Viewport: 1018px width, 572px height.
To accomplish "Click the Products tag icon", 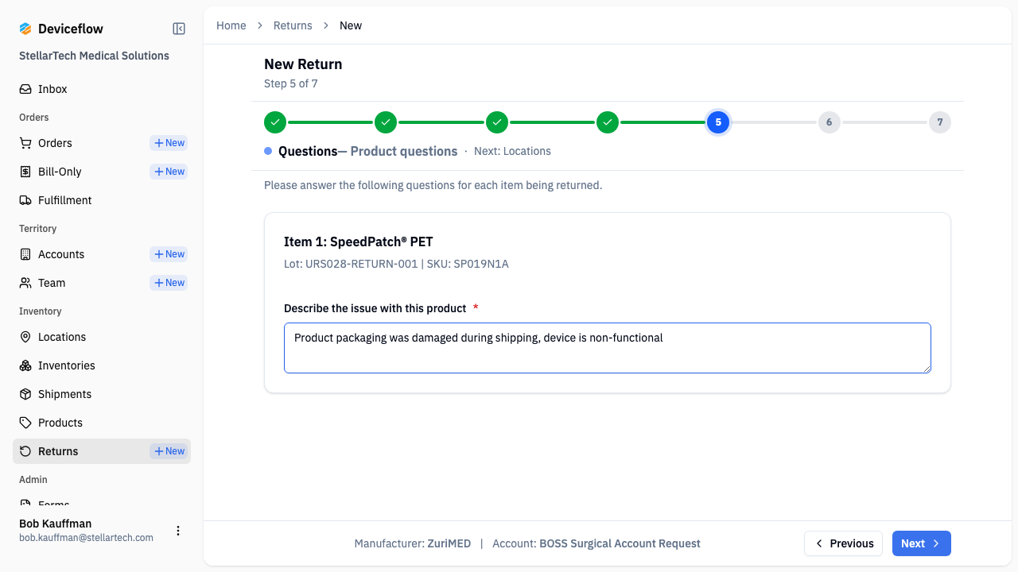I will [25, 423].
